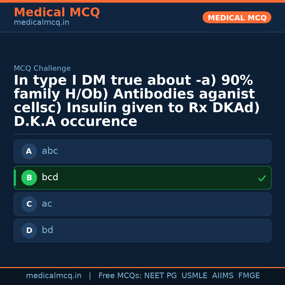Click the Medical MCQ logo heading

[57, 12]
